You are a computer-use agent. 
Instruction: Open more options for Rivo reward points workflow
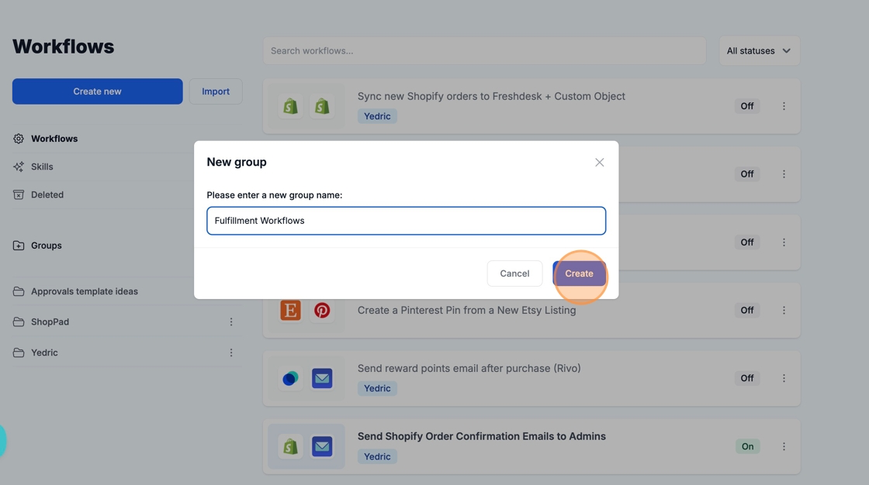click(x=784, y=378)
